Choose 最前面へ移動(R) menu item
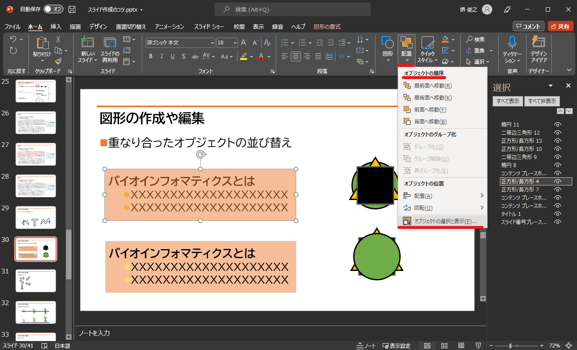577x350 pixels. pos(443,85)
